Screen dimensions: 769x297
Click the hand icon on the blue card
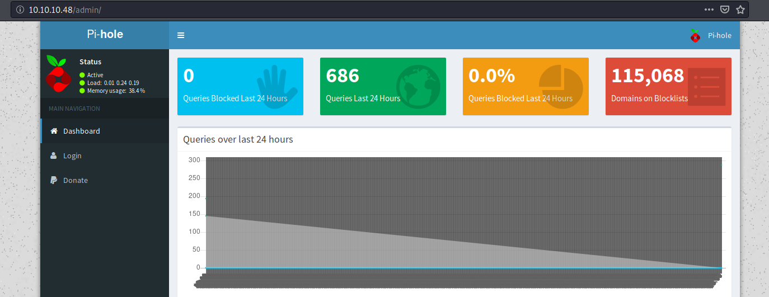tap(276, 87)
